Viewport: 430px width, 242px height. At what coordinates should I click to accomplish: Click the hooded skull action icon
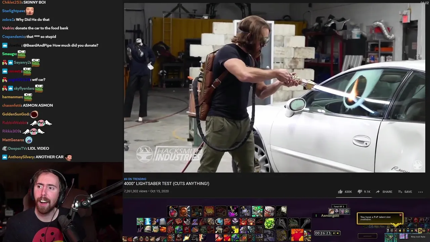(282, 211)
